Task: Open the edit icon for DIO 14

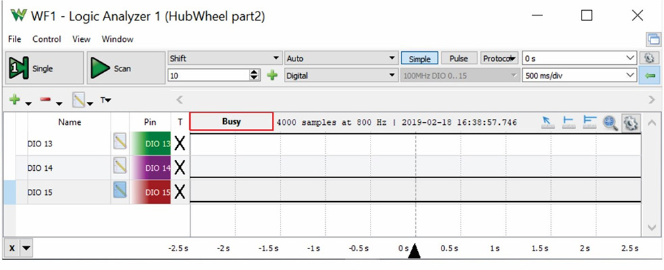Action: click(x=120, y=167)
